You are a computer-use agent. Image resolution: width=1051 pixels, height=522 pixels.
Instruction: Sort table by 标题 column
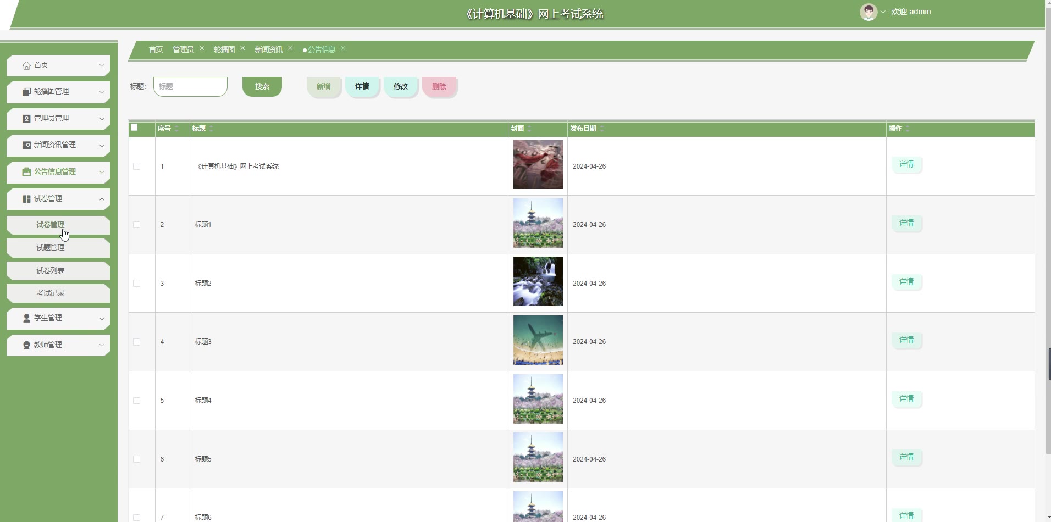pos(211,129)
